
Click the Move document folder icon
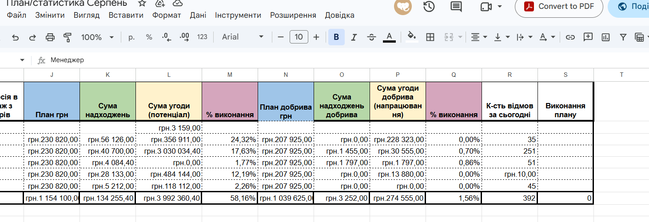[x=160, y=4]
